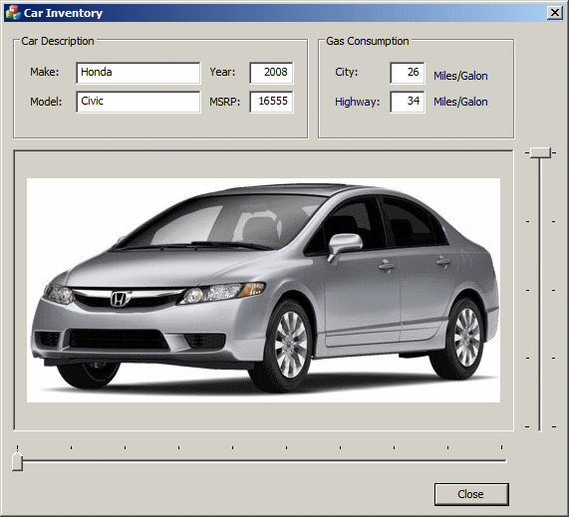Click the MSRP field showing 16555
This screenshot has width=569, height=517.
point(271,102)
